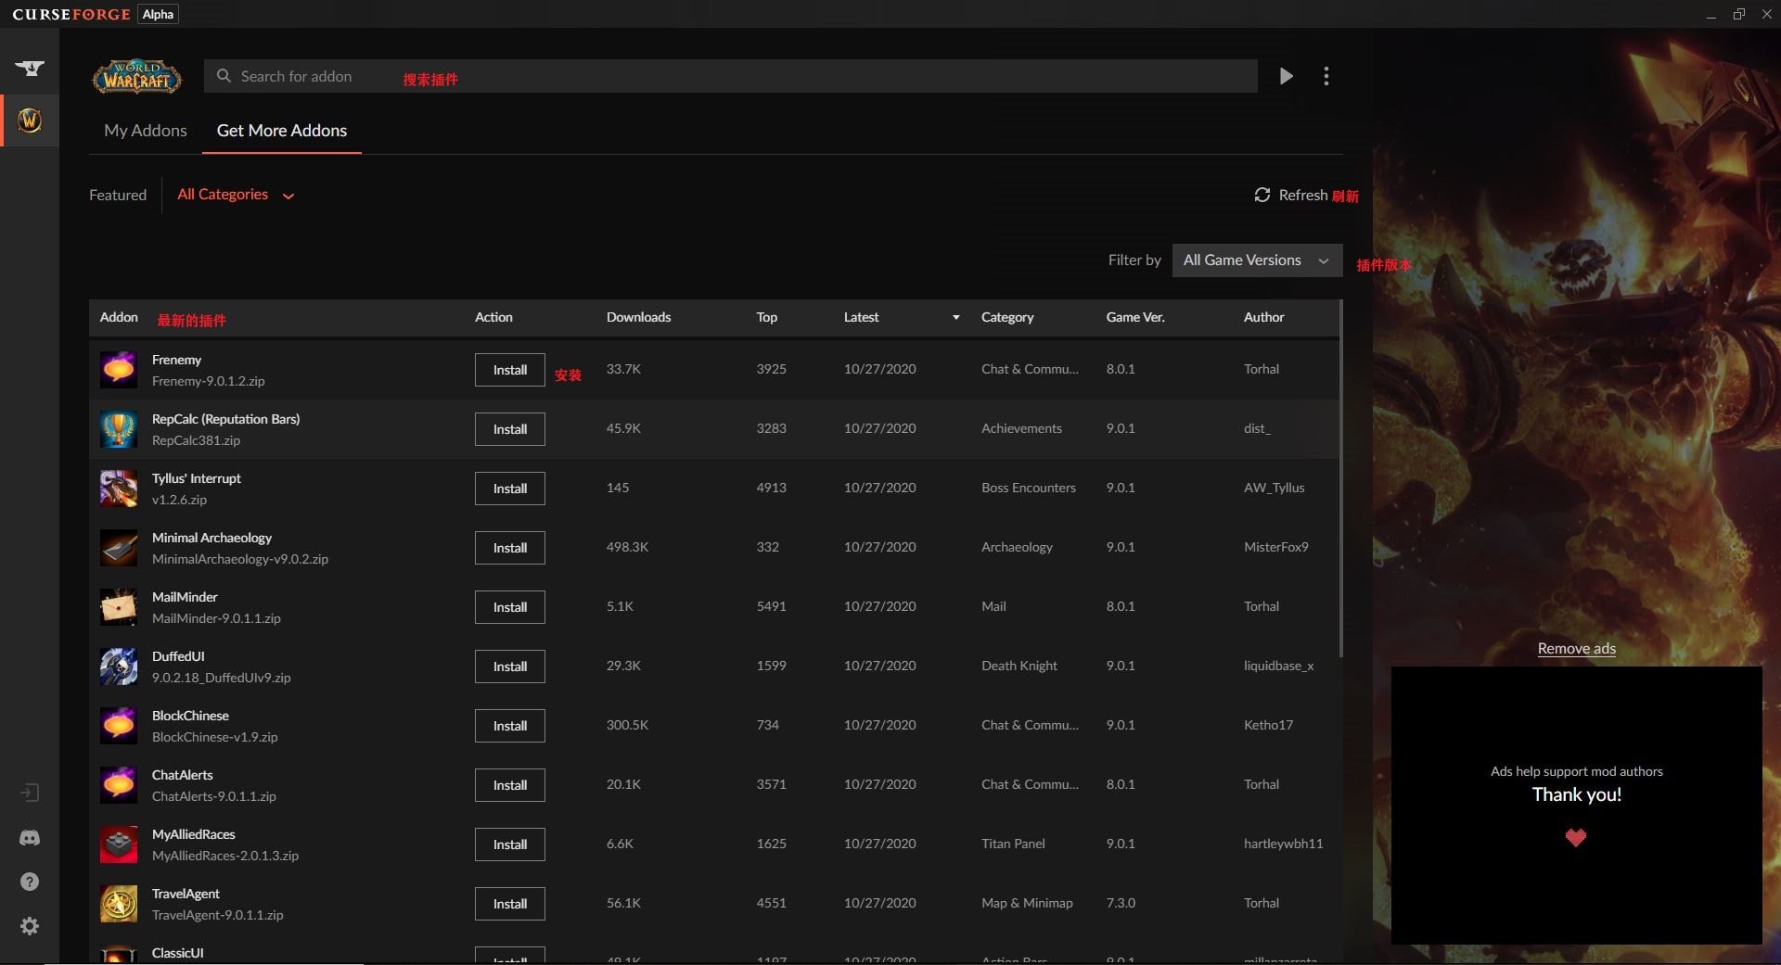Click the search magnifier icon
This screenshot has height=965, width=1781.
pyautogui.click(x=224, y=76)
